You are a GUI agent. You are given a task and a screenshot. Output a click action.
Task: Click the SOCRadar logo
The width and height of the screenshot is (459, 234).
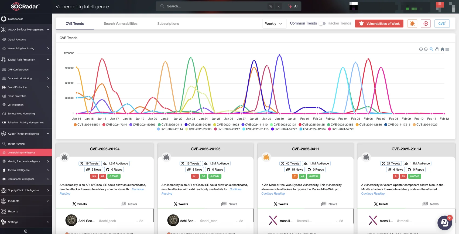(x=25, y=6)
